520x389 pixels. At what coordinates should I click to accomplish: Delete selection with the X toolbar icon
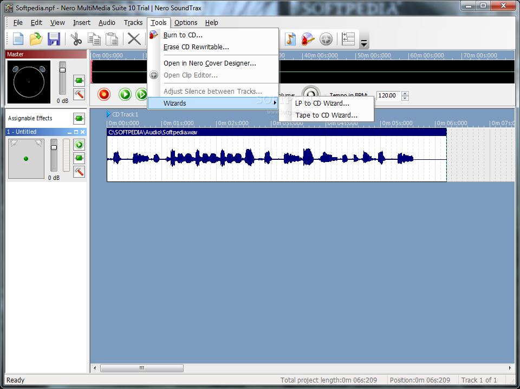point(134,39)
